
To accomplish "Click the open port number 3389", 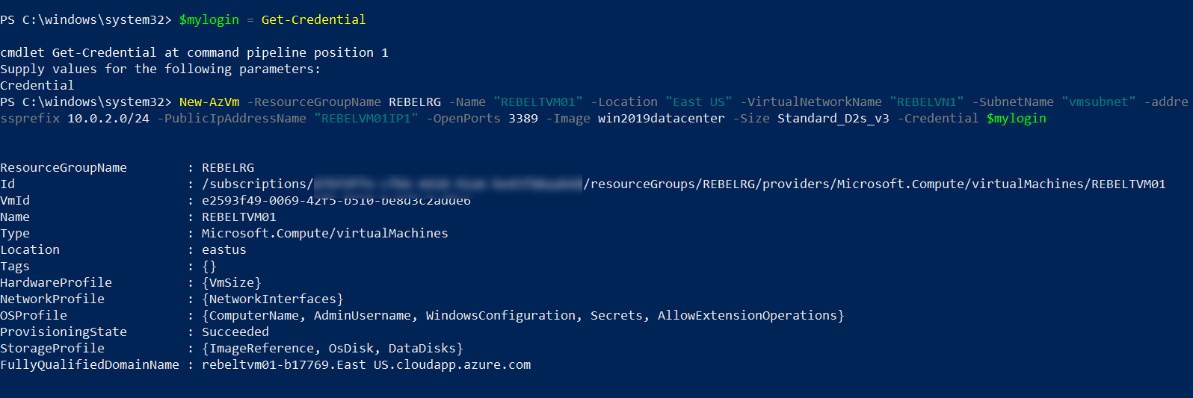I will (x=523, y=118).
